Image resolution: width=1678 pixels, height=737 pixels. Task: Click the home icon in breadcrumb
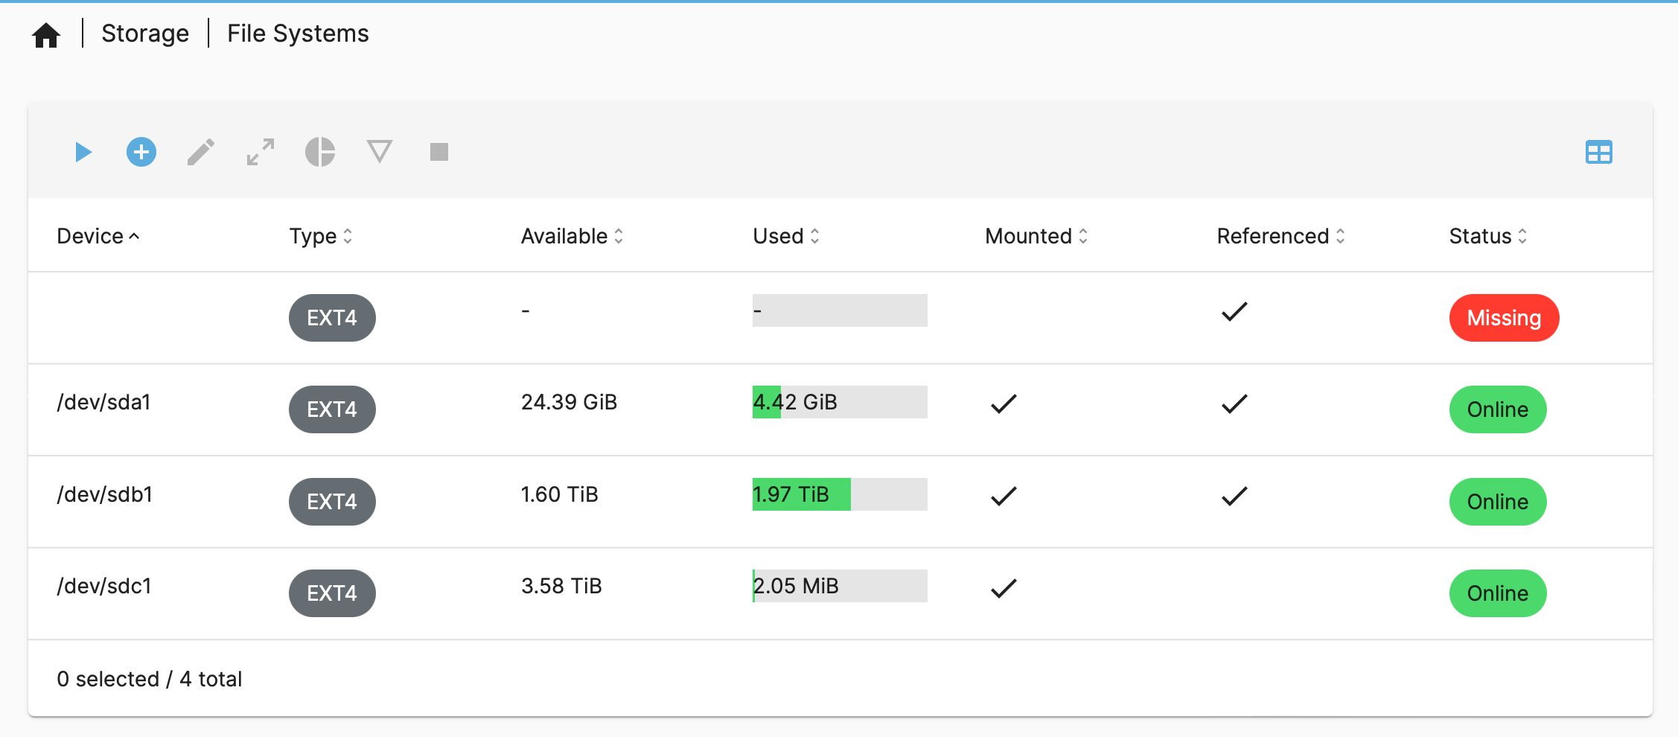pyautogui.click(x=46, y=34)
